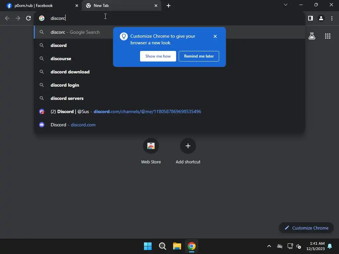
Task: Click the lightbulb icon in the Customize tip
Action: point(124,36)
